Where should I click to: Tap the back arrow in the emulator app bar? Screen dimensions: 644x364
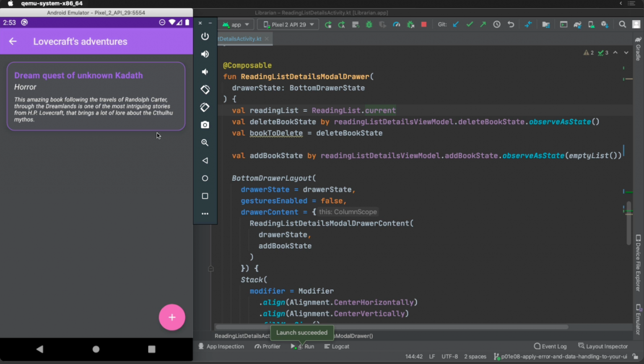[x=13, y=41]
